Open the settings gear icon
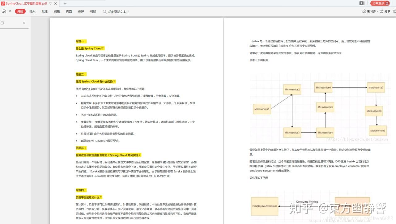Screen dimensions: 396x224 tap(394, 11)
